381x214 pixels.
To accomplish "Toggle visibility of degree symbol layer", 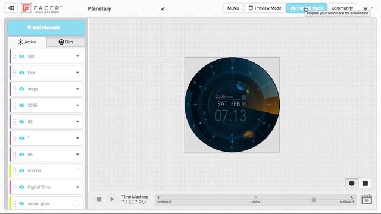I will pyautogui.click(x=22, y=138).
